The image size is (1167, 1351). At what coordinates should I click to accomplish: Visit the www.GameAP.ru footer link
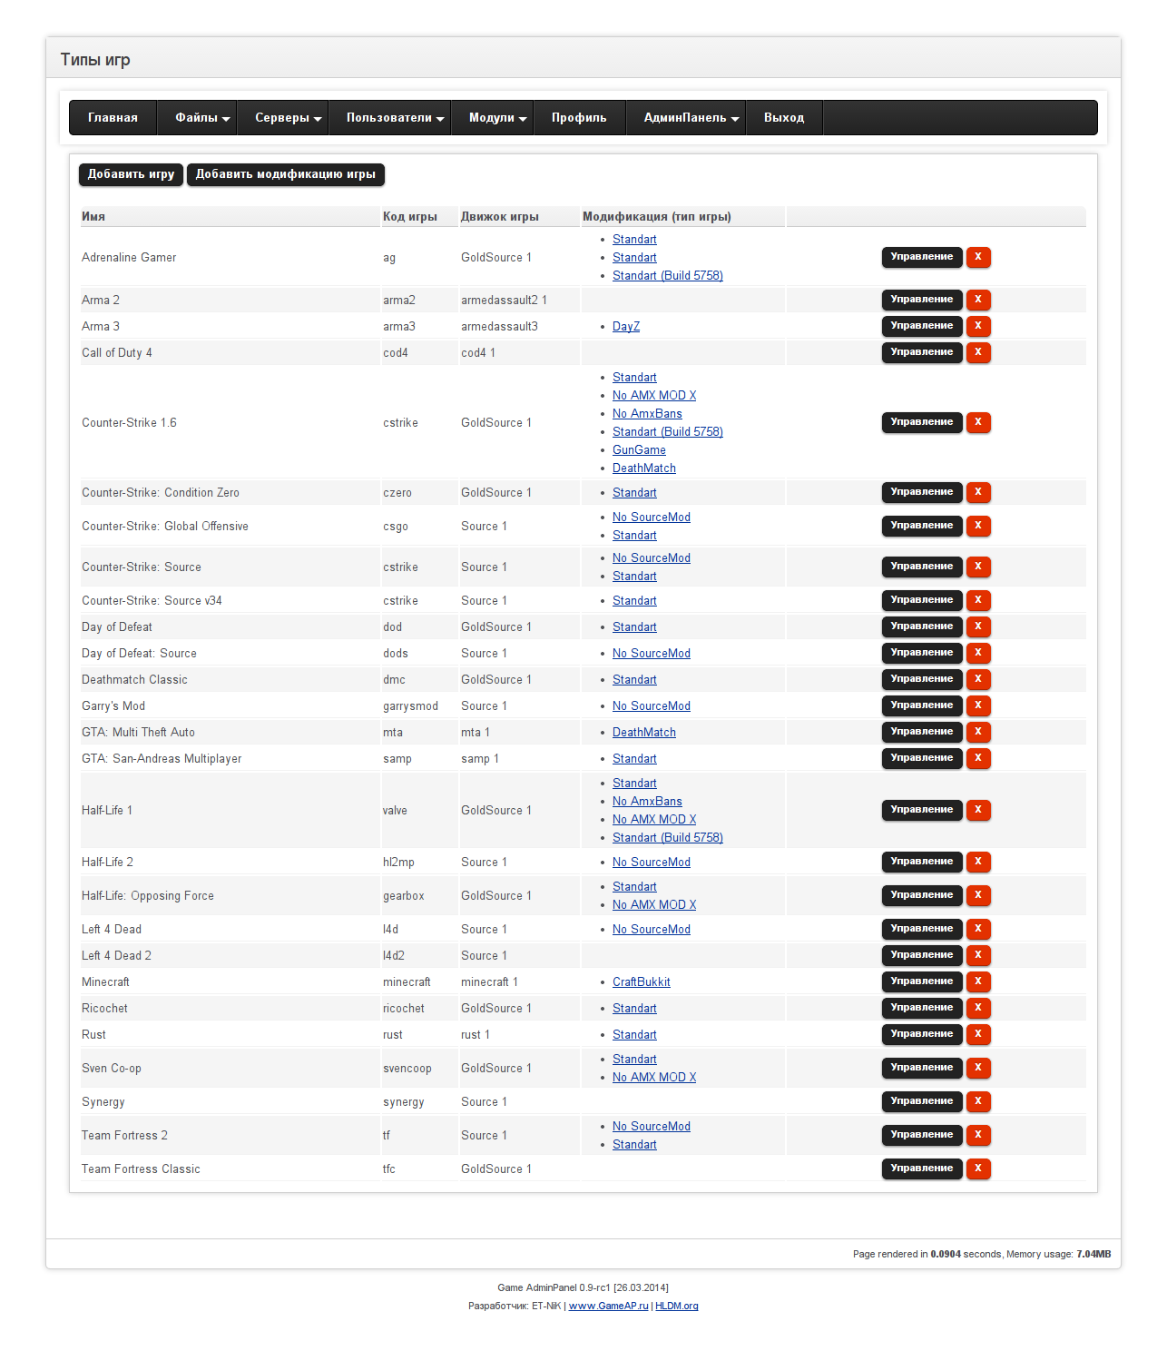[x=609, y=1307]
